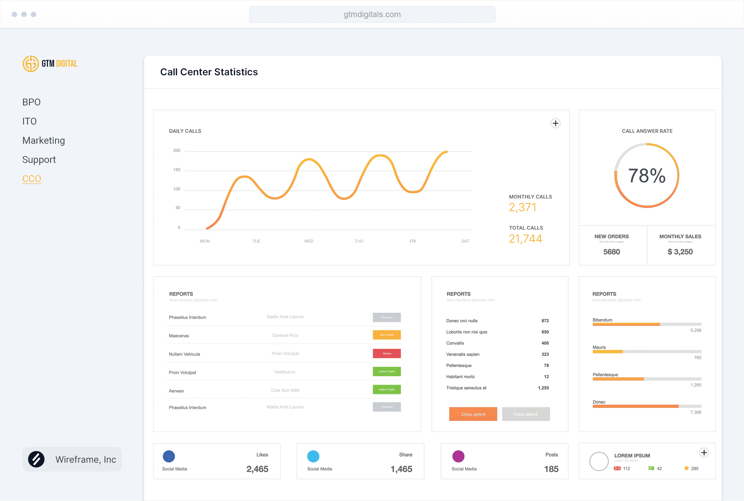Viewport: 744px width, 501px height.
Task: Select the active CCO sidebar link
Action: [x=31, y=179]
